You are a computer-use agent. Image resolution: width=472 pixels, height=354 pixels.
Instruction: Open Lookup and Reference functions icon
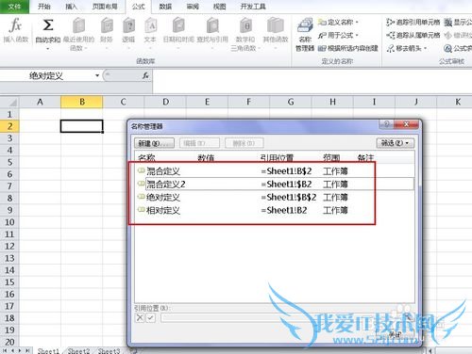(x=212, y=25)
